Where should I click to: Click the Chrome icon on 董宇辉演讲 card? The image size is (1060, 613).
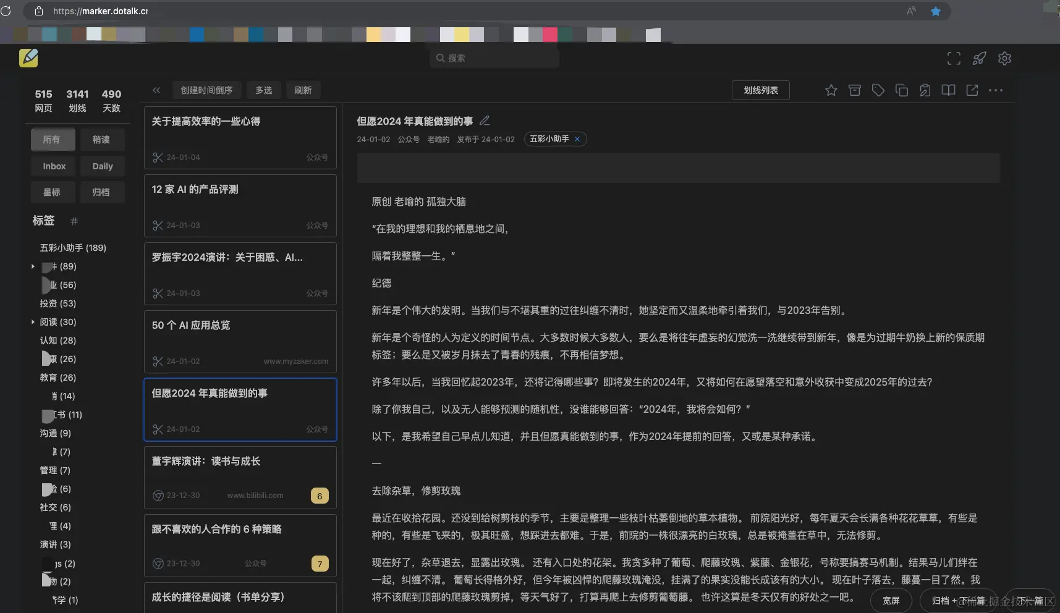point(158,496)
